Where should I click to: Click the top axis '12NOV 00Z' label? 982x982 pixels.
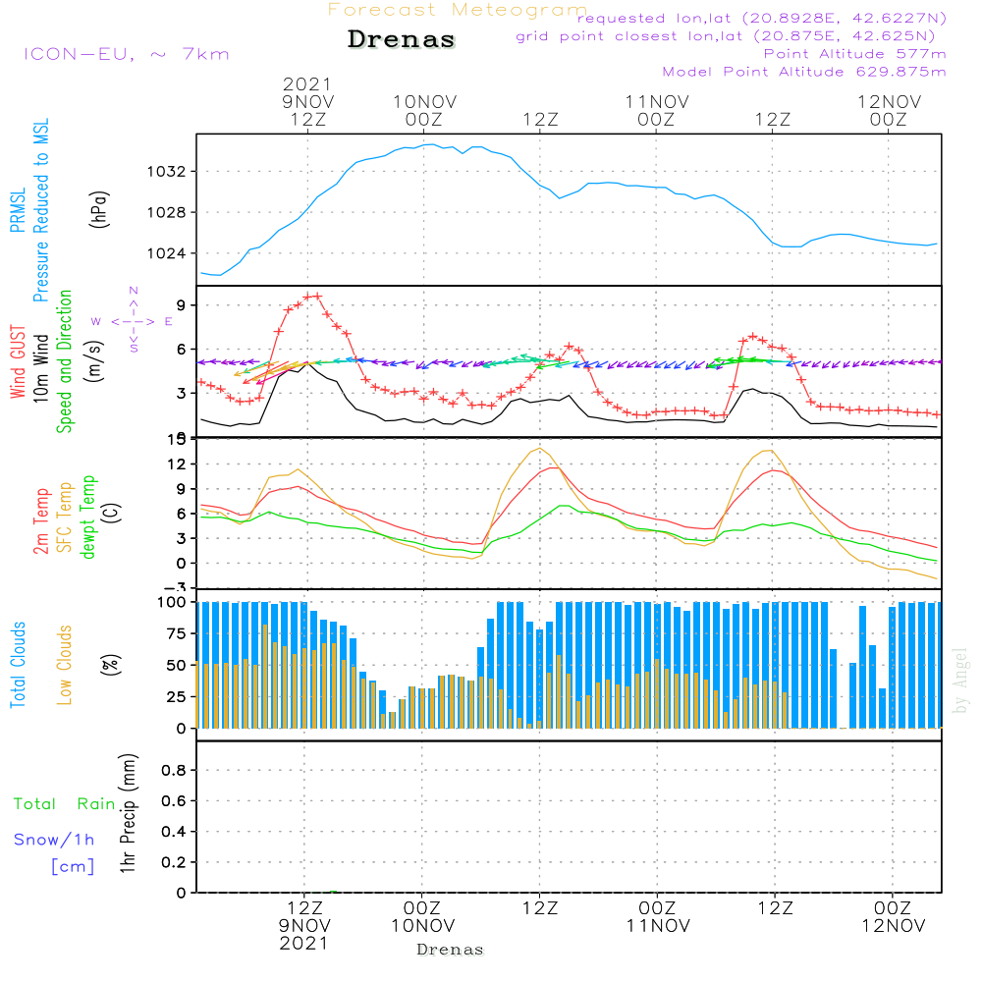tap(889, 110)
